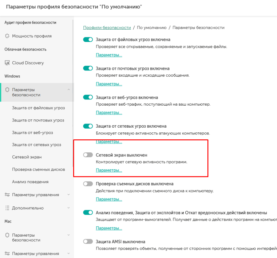Click the list icon beside Дополнительно
The width and height of the screenshot is (277, 258).
pos(7,208)
